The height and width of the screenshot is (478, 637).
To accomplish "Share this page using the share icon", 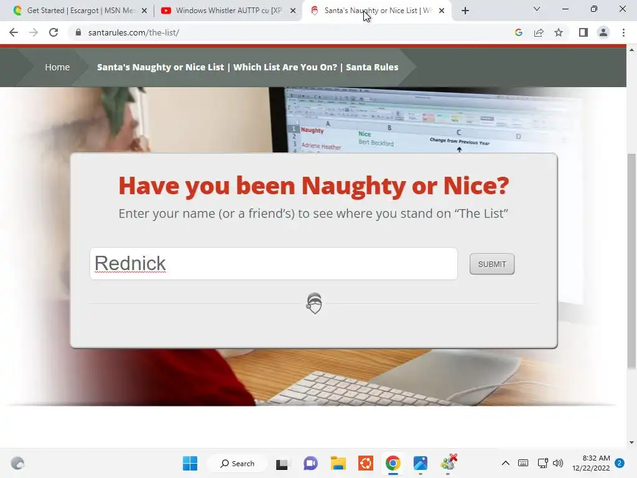I will pos(539,32).
